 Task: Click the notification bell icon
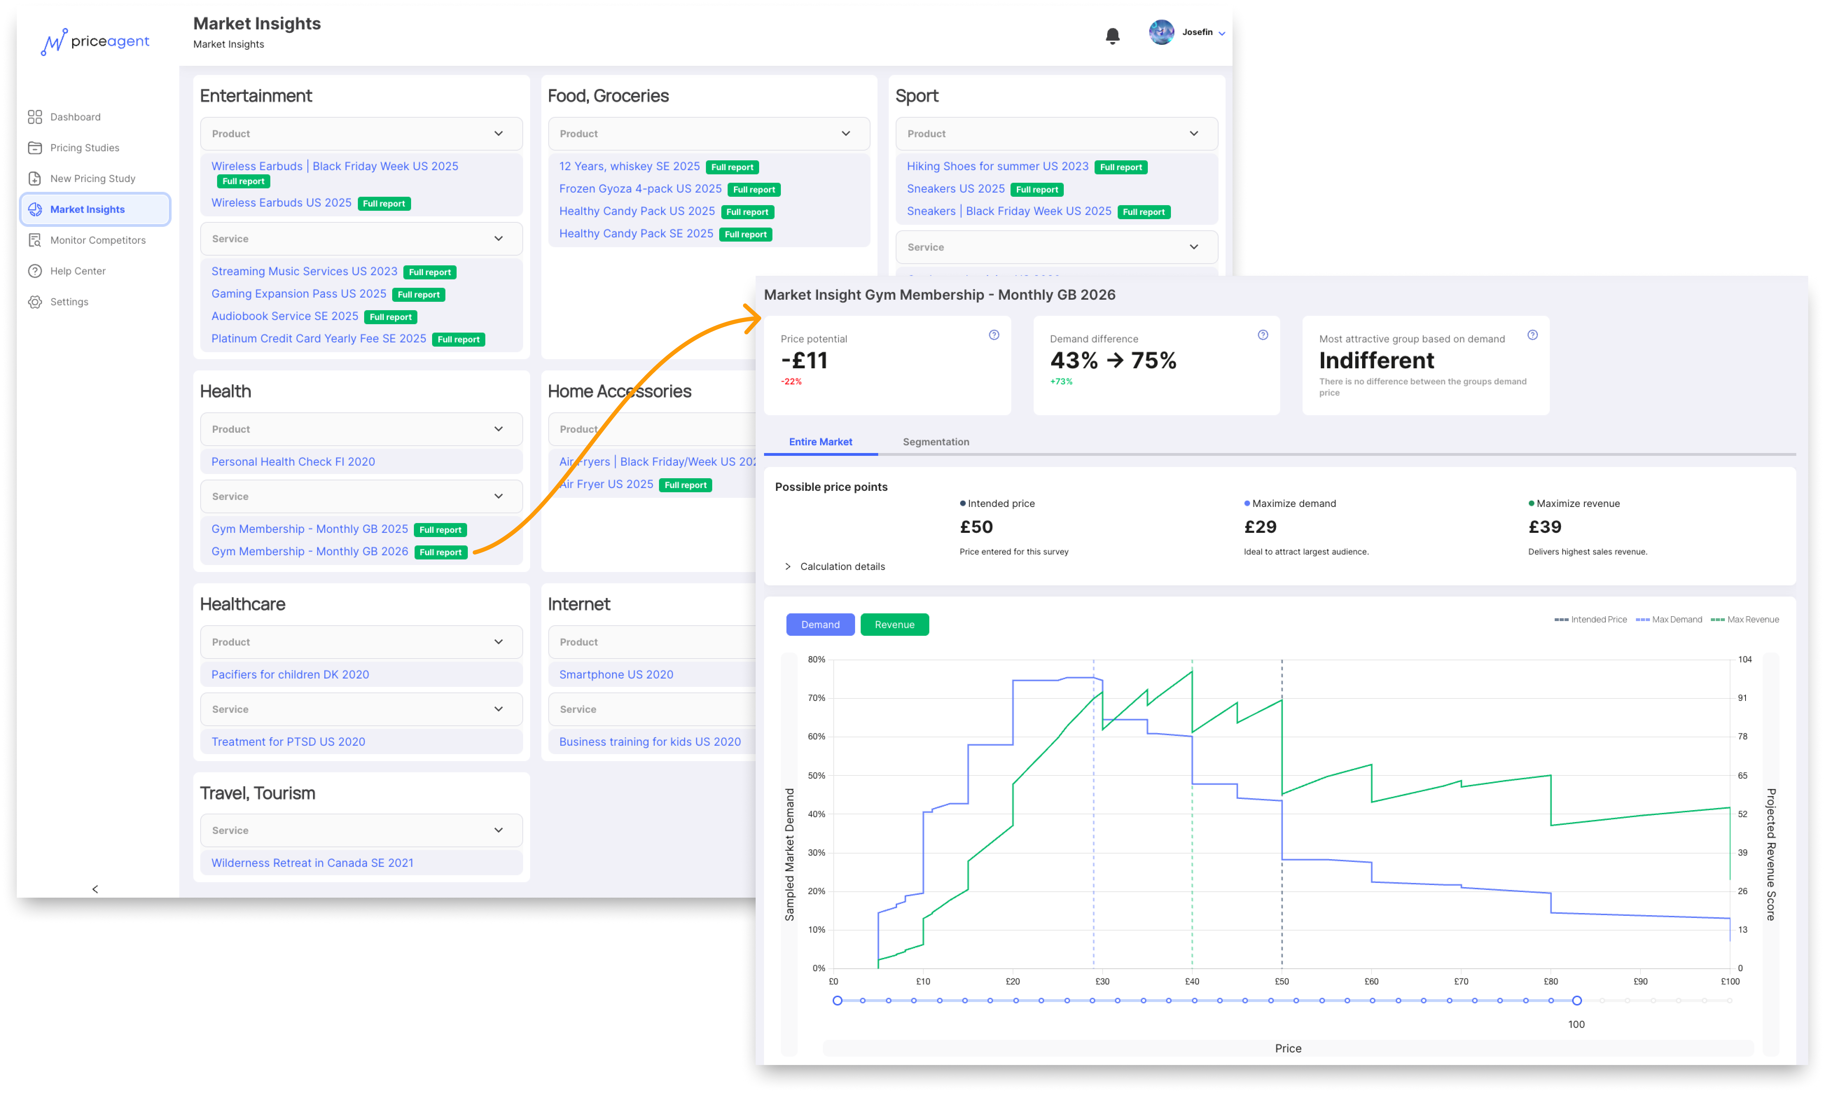1112,35
